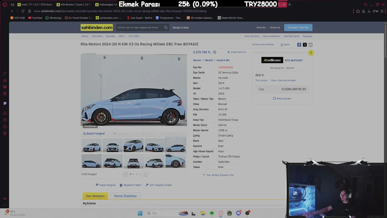Click the Giriş Yap link
Image resolution: width=387 pixels, height=218 pixels.
[x=261, y=28]
